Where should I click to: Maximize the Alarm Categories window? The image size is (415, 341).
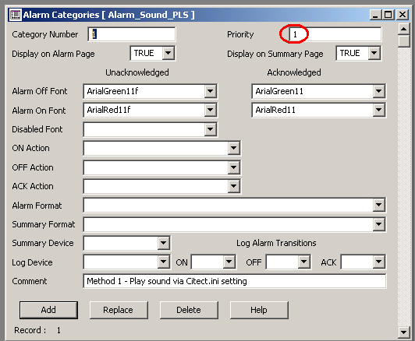pyautogui.click(x=388, y=15)
